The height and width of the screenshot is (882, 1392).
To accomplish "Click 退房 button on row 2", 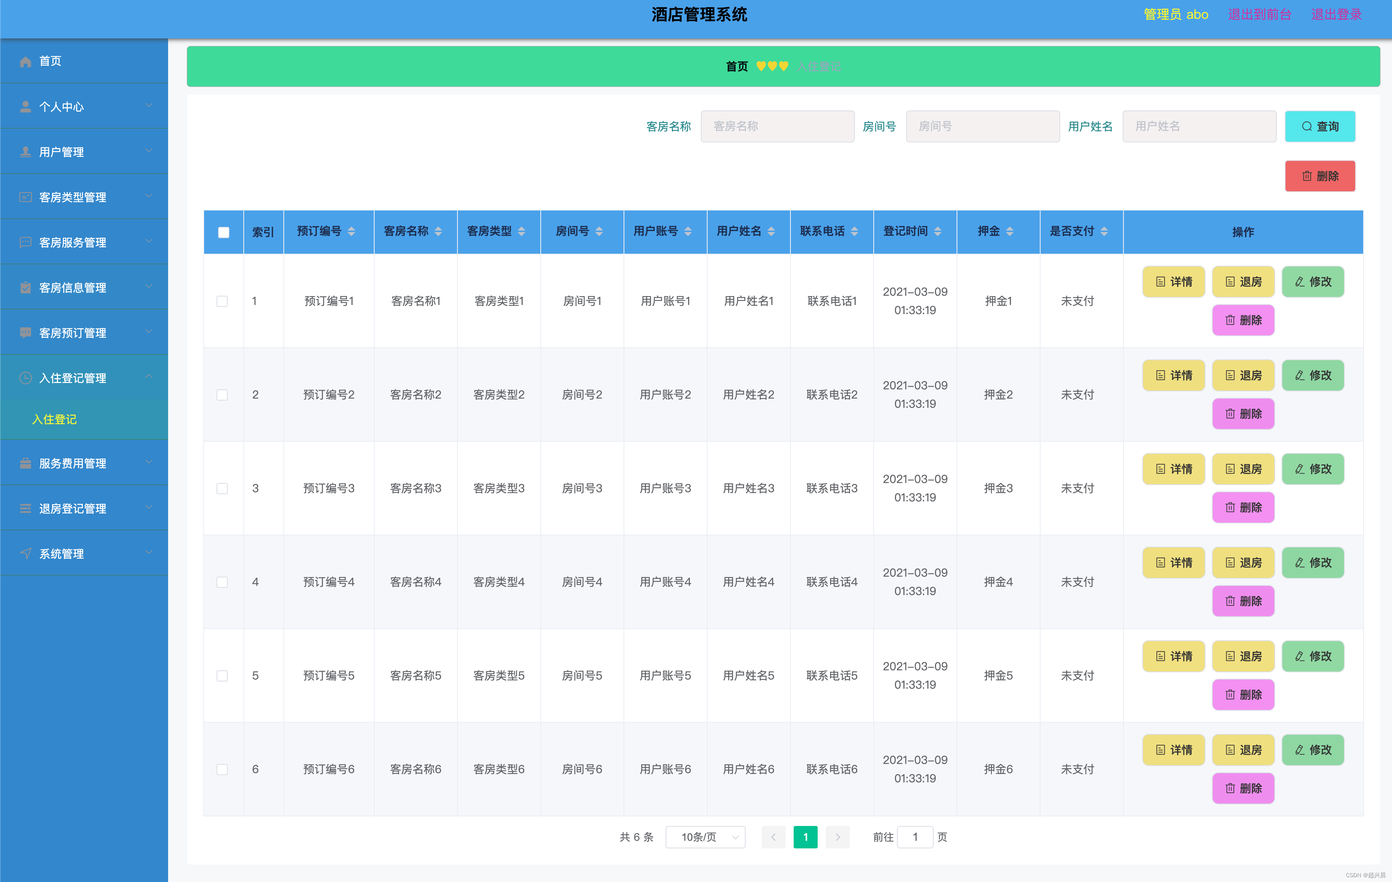I will pyautogui.click(x=1244, y=375).
